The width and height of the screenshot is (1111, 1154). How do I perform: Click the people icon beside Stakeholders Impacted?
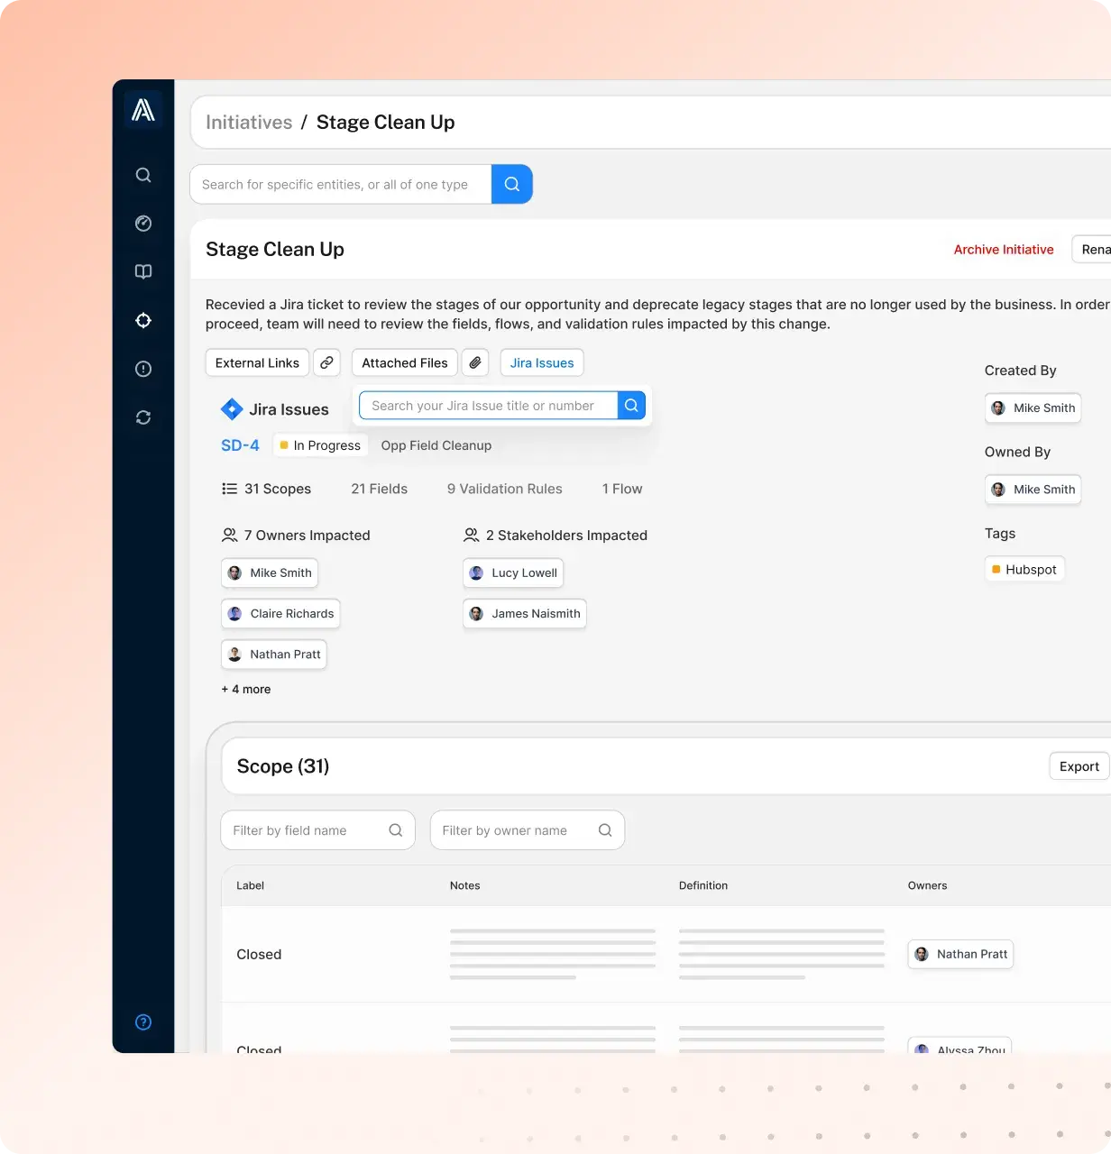coord(471,536)
